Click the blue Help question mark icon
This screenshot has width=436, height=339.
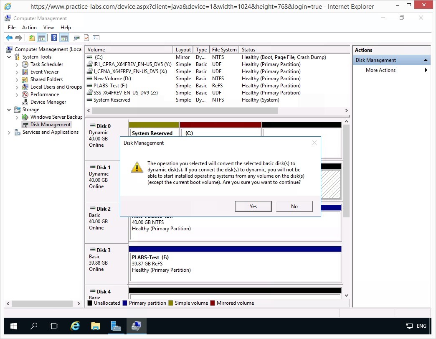tap(54, 38)
